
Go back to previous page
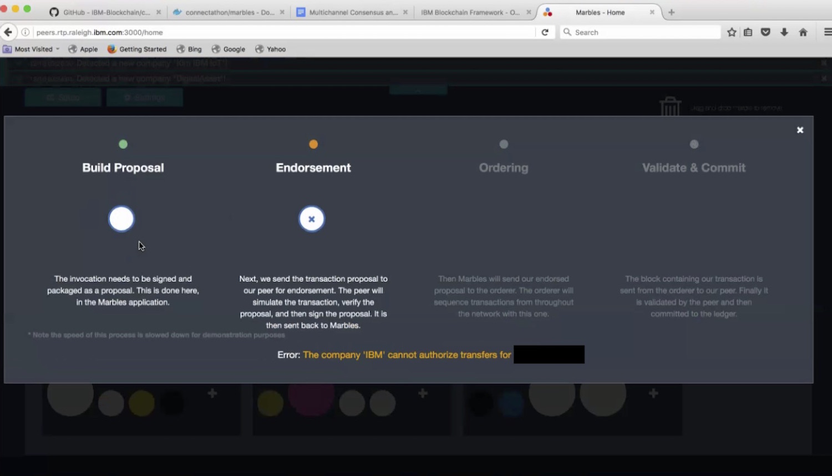[x=8, y=32]
